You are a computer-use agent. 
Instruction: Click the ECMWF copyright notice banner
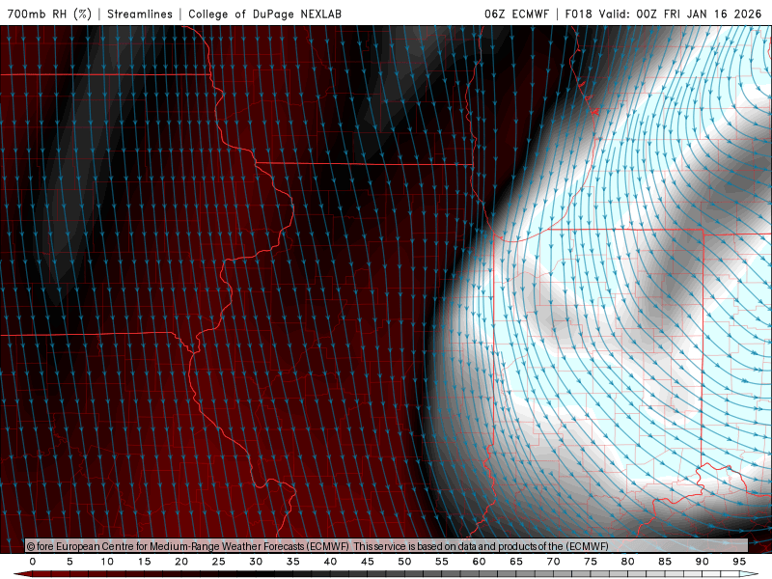point(387,546)
